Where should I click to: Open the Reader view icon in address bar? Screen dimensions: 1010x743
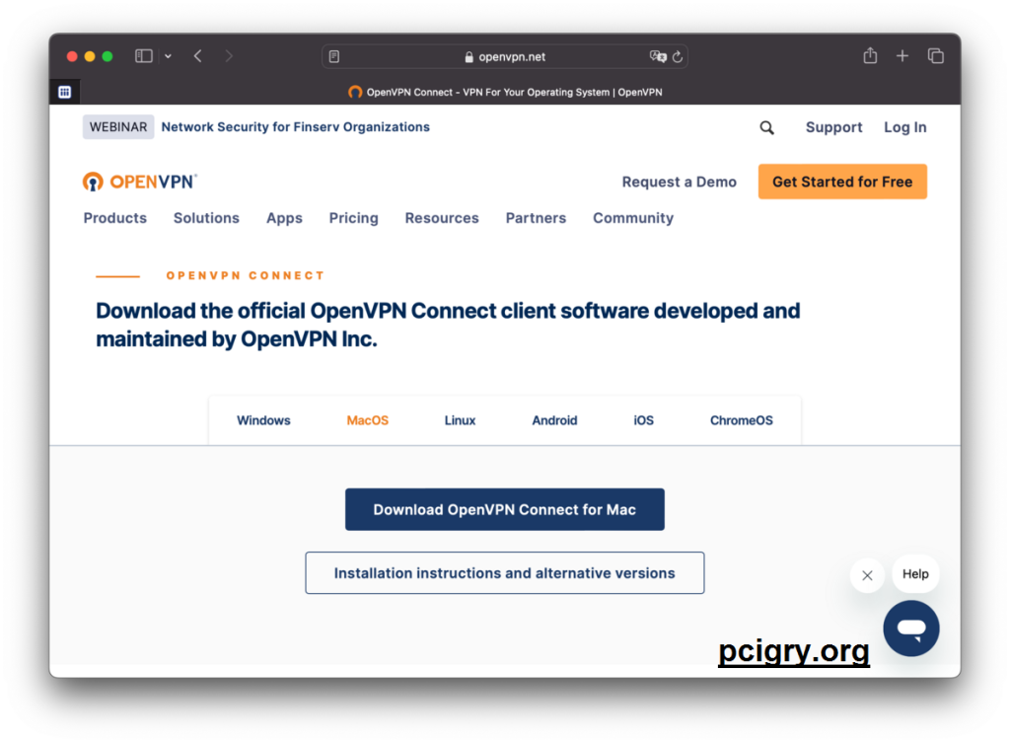pyautogui.click(x=334, y=56)
